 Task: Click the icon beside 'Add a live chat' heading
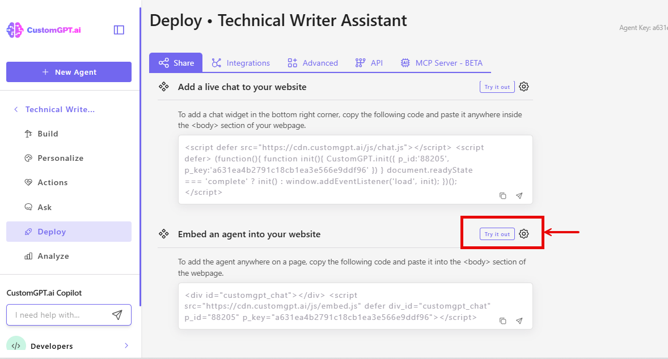coord(163,87)
